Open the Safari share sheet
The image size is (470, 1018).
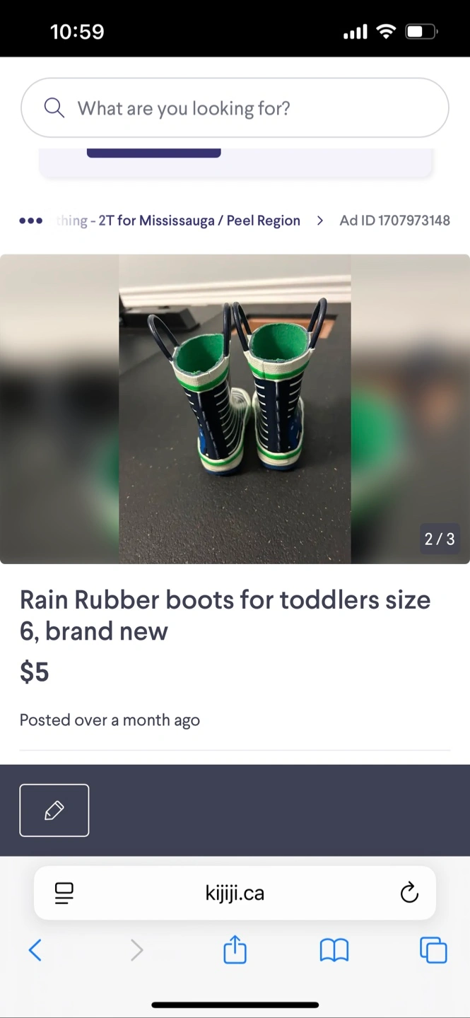[235, 949]
